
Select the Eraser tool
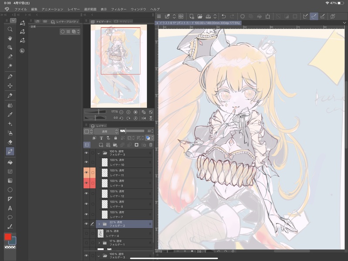coord(10,142)
